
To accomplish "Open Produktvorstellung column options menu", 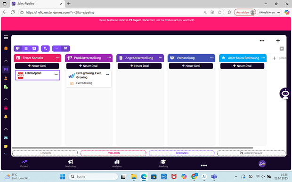I will click(x=109, y=58).
